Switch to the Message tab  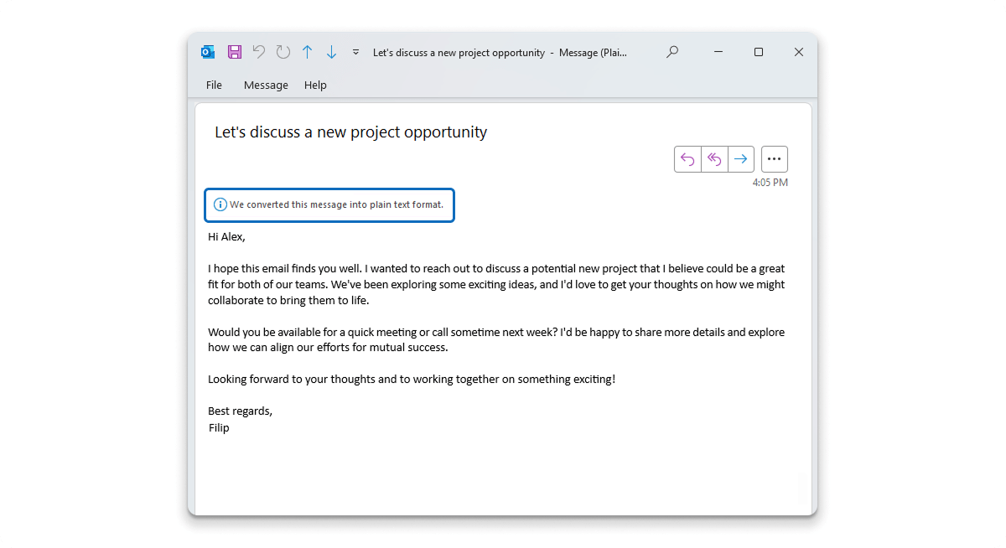(x=266, y=85)
